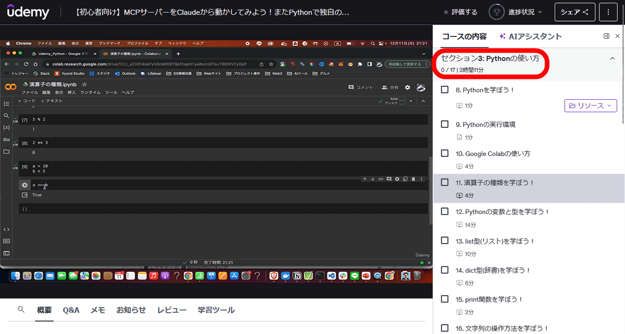This screenshot has width=625, height=334.
Task: Mark lecture 10 Google Colabの使い方 as complete
Action: 445,153
